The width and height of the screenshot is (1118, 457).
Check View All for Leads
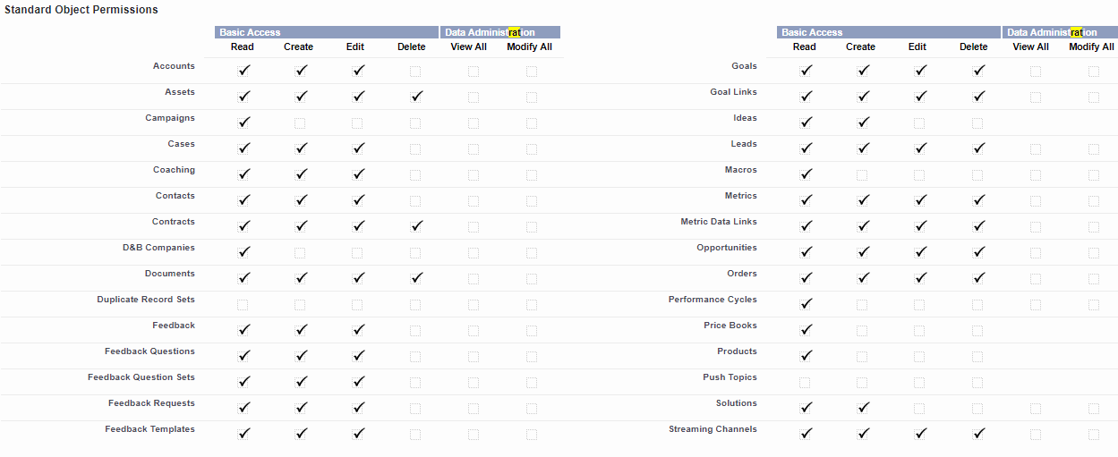(1036, 148)
